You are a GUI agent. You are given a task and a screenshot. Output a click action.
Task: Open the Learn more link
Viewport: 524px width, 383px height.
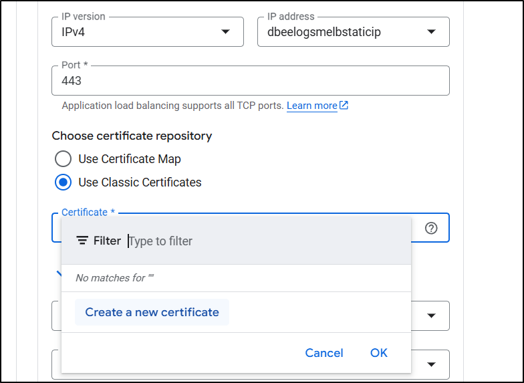311,106
